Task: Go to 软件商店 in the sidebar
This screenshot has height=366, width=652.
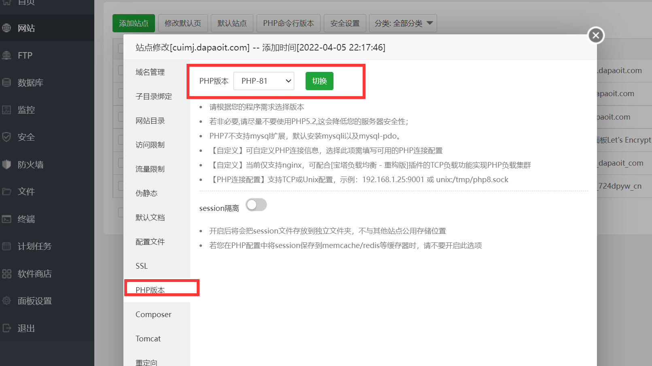Action: pyautogui.click(x=47, y=273)
